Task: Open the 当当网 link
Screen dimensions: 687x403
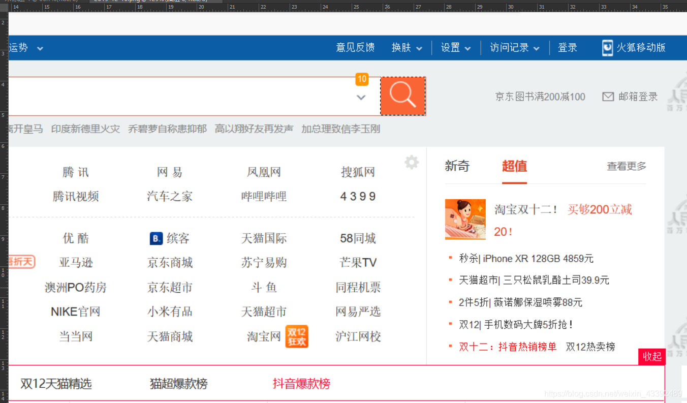Action: (x=76, y=336)
